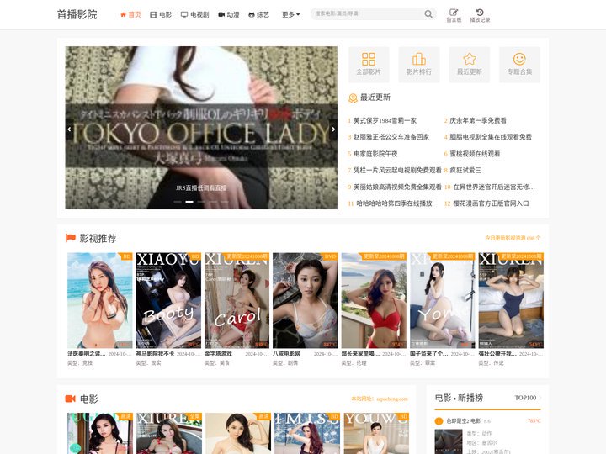Open 哈哈哈哈哈第四季在线播放 link
Viewport: 606px width, 454px height.
pos(394,203)
